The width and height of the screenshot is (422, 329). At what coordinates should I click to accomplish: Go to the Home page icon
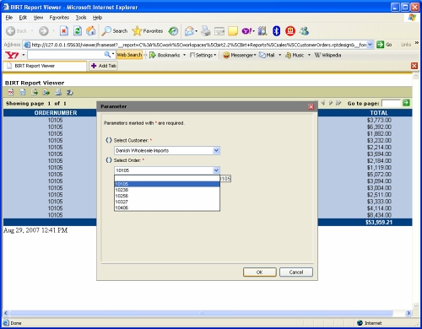[x=90, y=30]
